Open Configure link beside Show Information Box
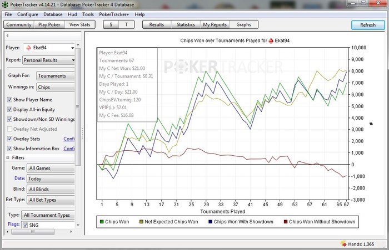Viewport: 389px width, 250px height. coord(69,149)
